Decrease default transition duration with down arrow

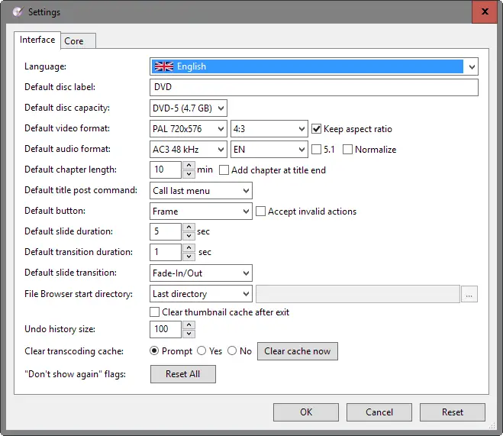[x=189, y=257]
